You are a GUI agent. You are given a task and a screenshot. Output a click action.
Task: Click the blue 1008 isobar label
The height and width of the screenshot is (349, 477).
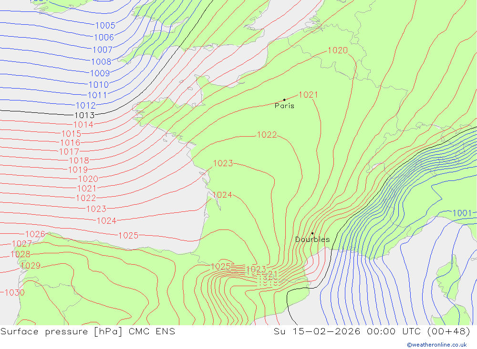[x=101, y=62]
